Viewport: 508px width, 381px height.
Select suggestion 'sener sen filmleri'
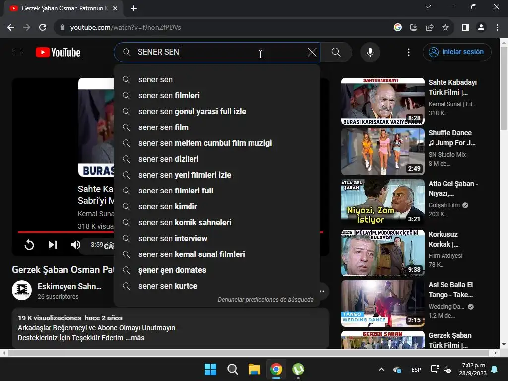coord(217,96)
